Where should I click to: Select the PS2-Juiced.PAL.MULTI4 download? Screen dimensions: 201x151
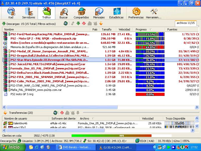click(x=101, y=64)
